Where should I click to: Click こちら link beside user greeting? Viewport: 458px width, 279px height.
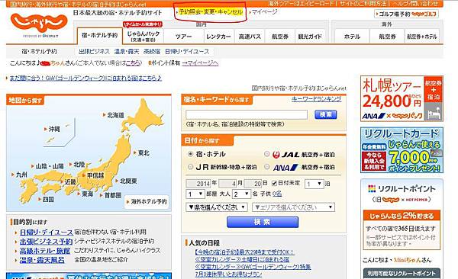[133, 63]
